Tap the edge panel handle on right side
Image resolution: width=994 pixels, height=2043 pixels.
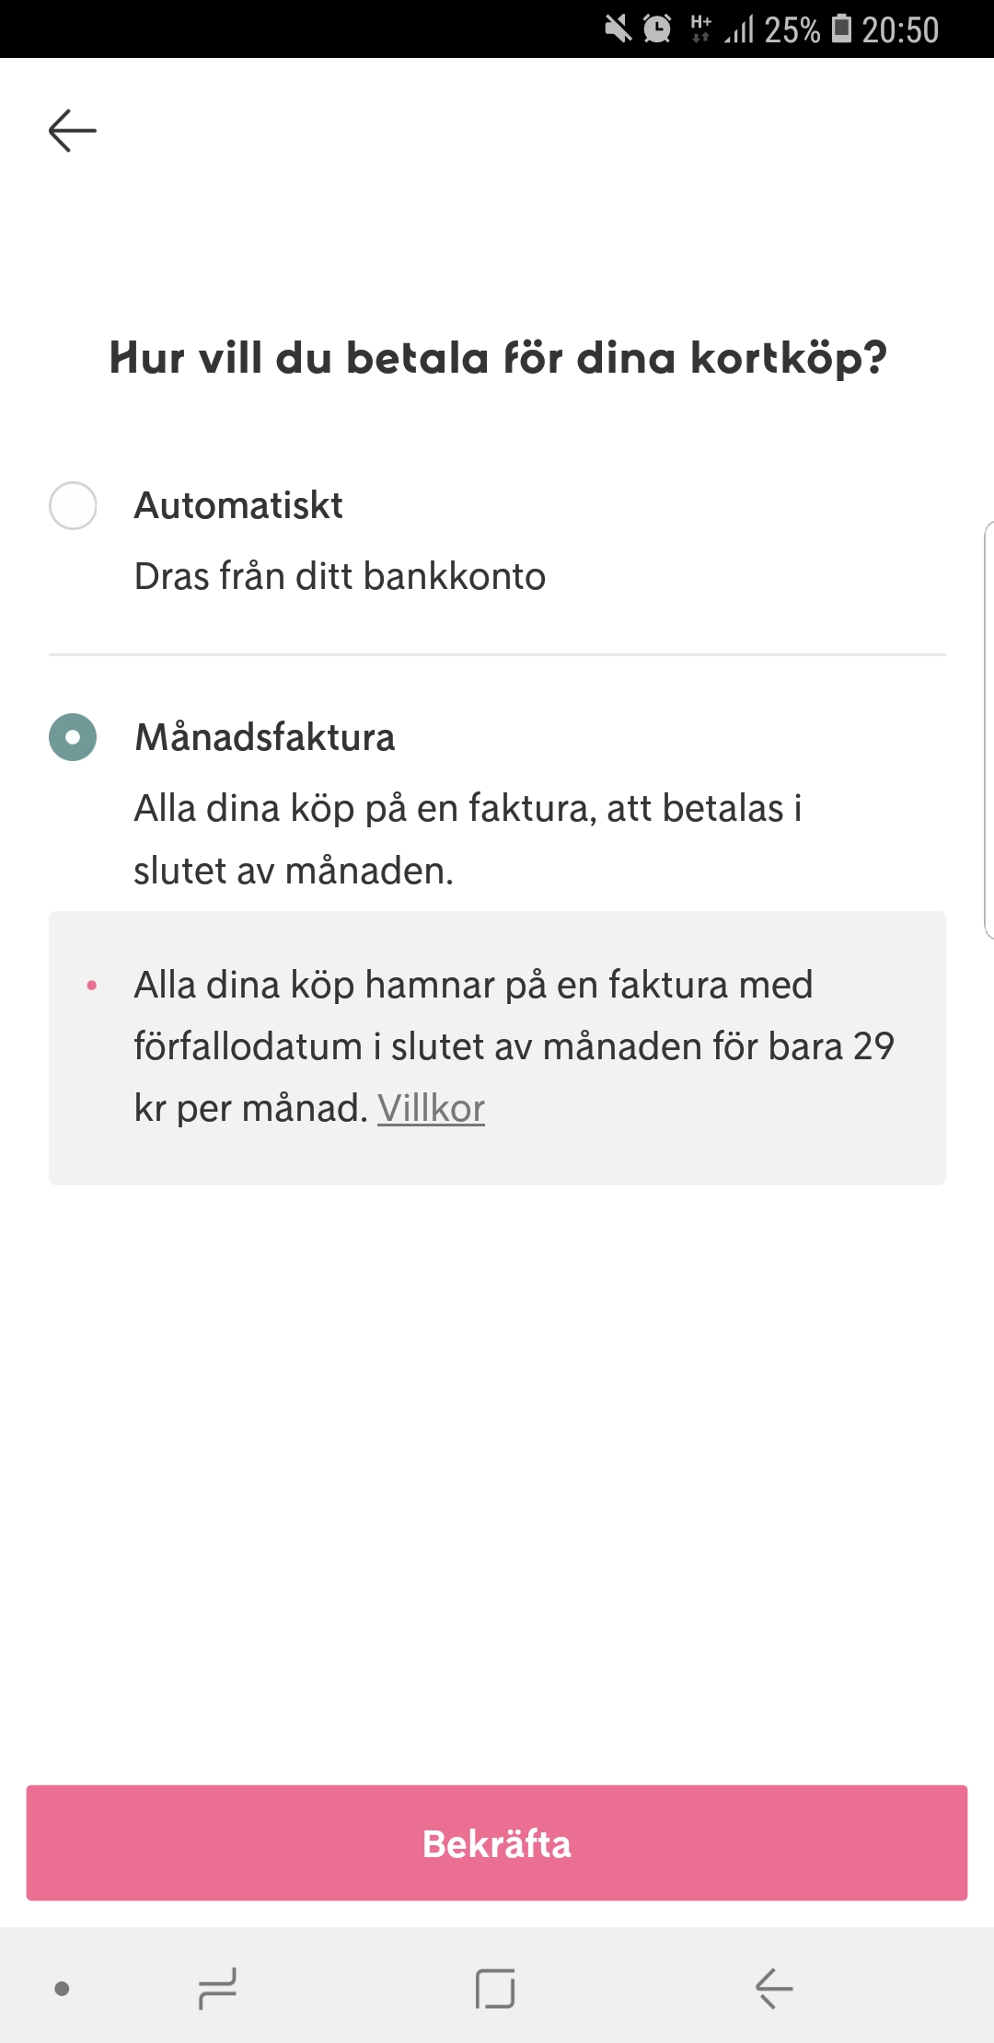point(988,729)
